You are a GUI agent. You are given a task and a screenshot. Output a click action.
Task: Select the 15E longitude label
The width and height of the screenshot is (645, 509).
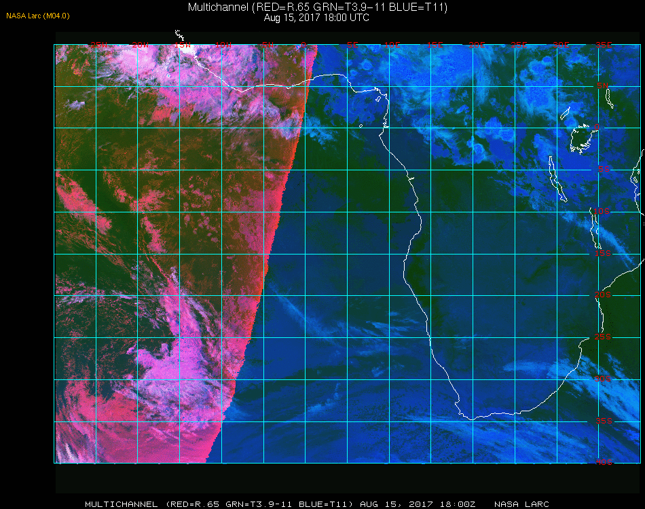[435, 45]
